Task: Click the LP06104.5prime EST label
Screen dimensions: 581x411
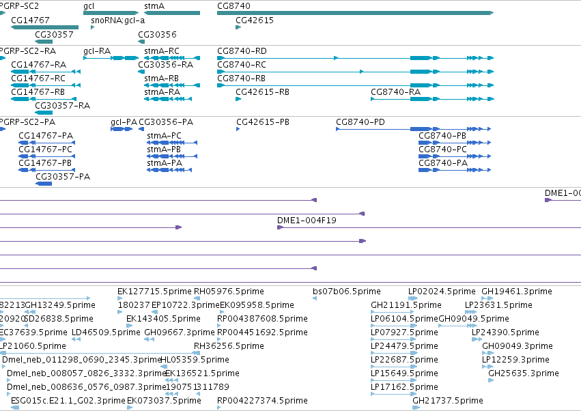Action: pos(405,319)
